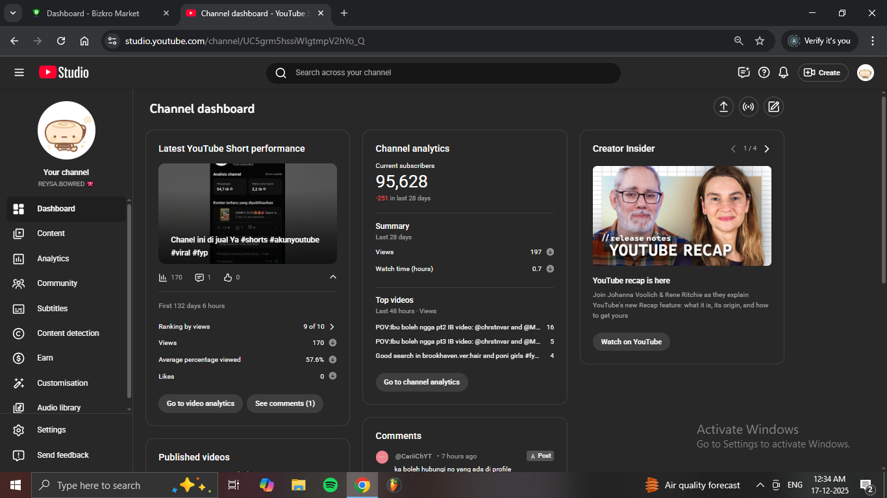887x498 pixels.
Task: Open the YouTube Recap video thumbnail
Action: pyautogui.click(x=682, y=216)
